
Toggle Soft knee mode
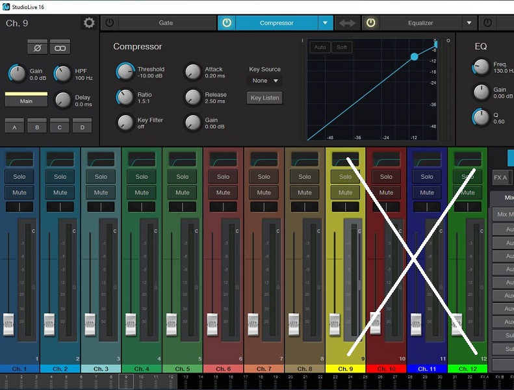pyautogui.click(x=342, y=47)
